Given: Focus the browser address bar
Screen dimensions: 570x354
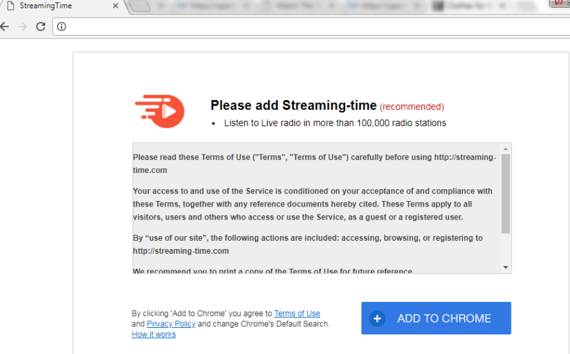Looking at the screenshot, I should (x=309, y=27).
